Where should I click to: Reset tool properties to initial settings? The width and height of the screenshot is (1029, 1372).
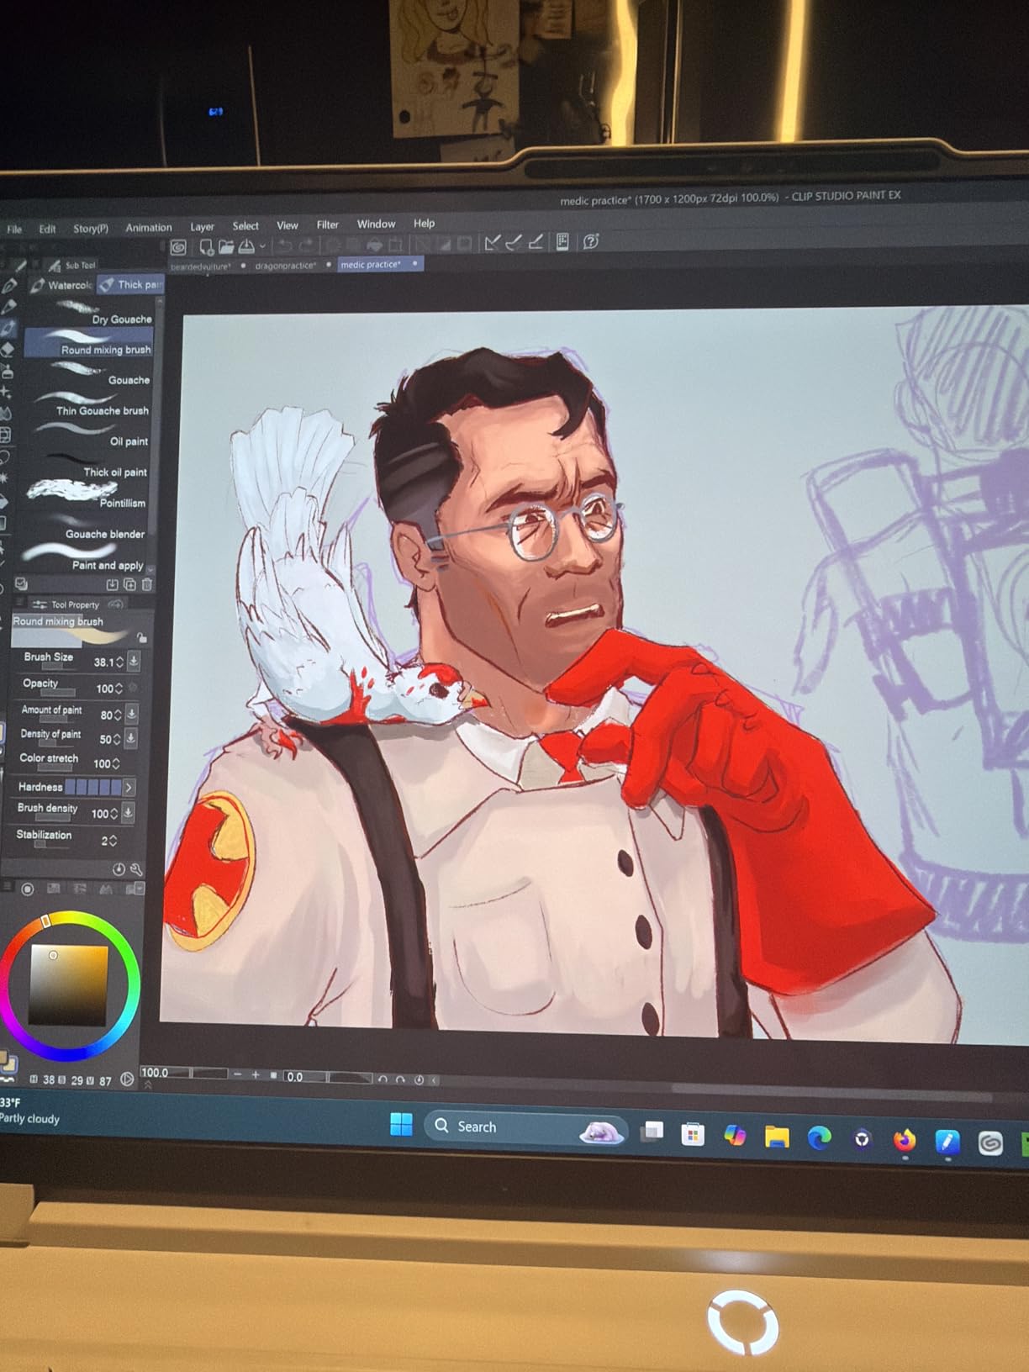pyautogui.click(x=119, y=869)
